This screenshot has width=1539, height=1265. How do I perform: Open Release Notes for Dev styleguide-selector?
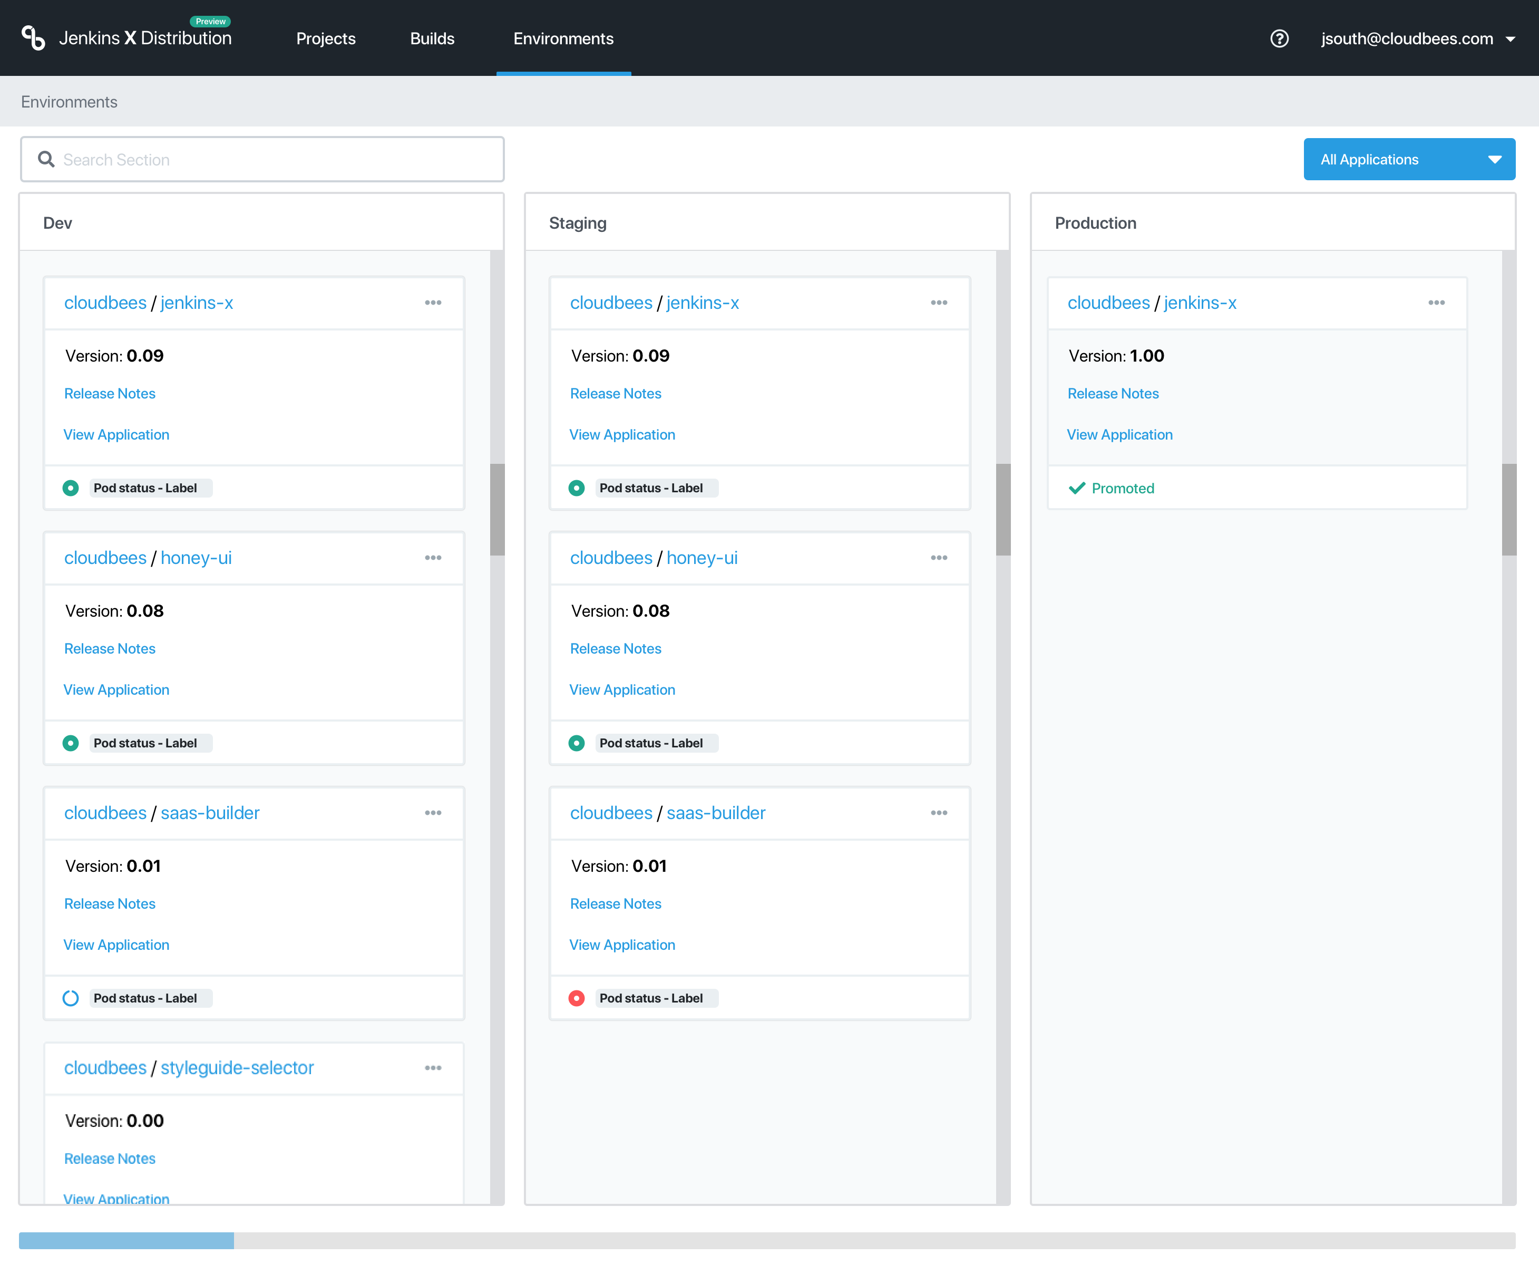[110, 1159]
